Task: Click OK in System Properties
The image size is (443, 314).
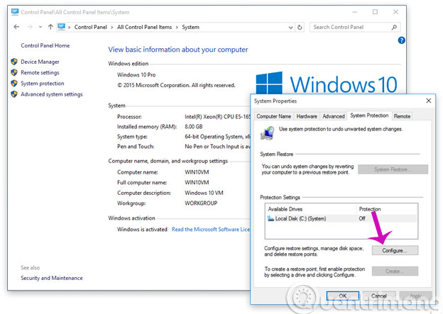Action: pyautogui.click(x=342, y=295)
